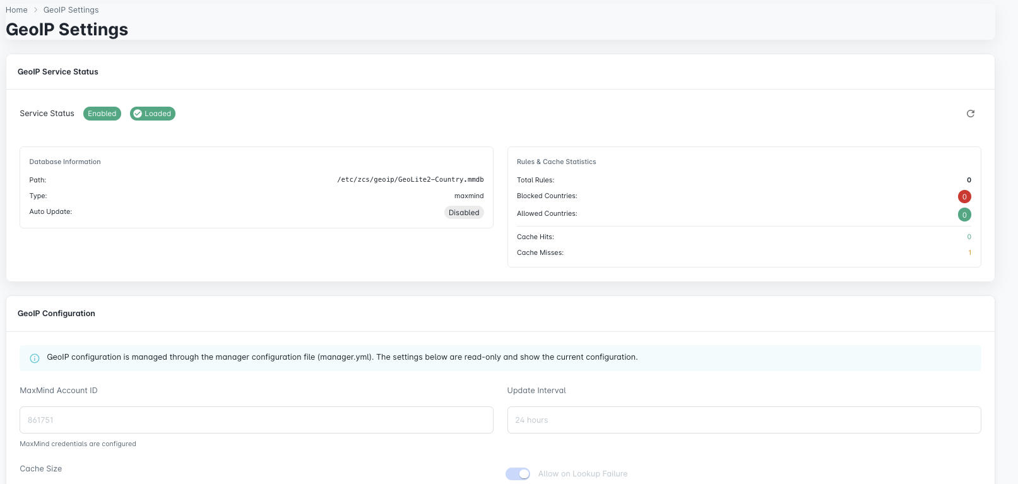
Task: Click the breadcrumb chevron separator
Action: tap(35, 10)
